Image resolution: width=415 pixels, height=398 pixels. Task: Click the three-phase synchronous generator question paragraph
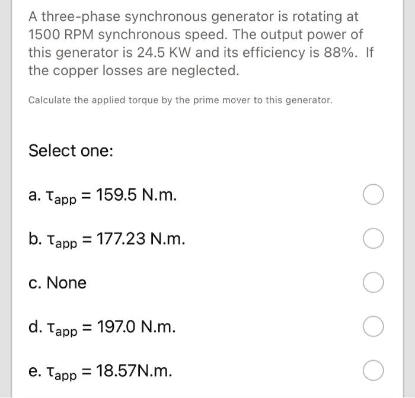point(200,44)
